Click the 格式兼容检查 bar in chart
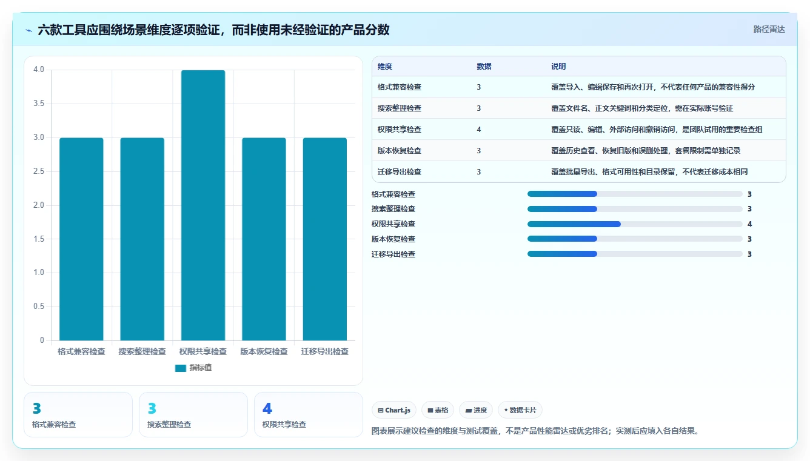This screenshot has height=461, width=810. [x=81, y=239]
